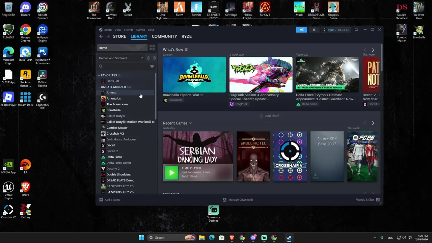
Task: Open What's New settings gear
Action: [186, 50]
